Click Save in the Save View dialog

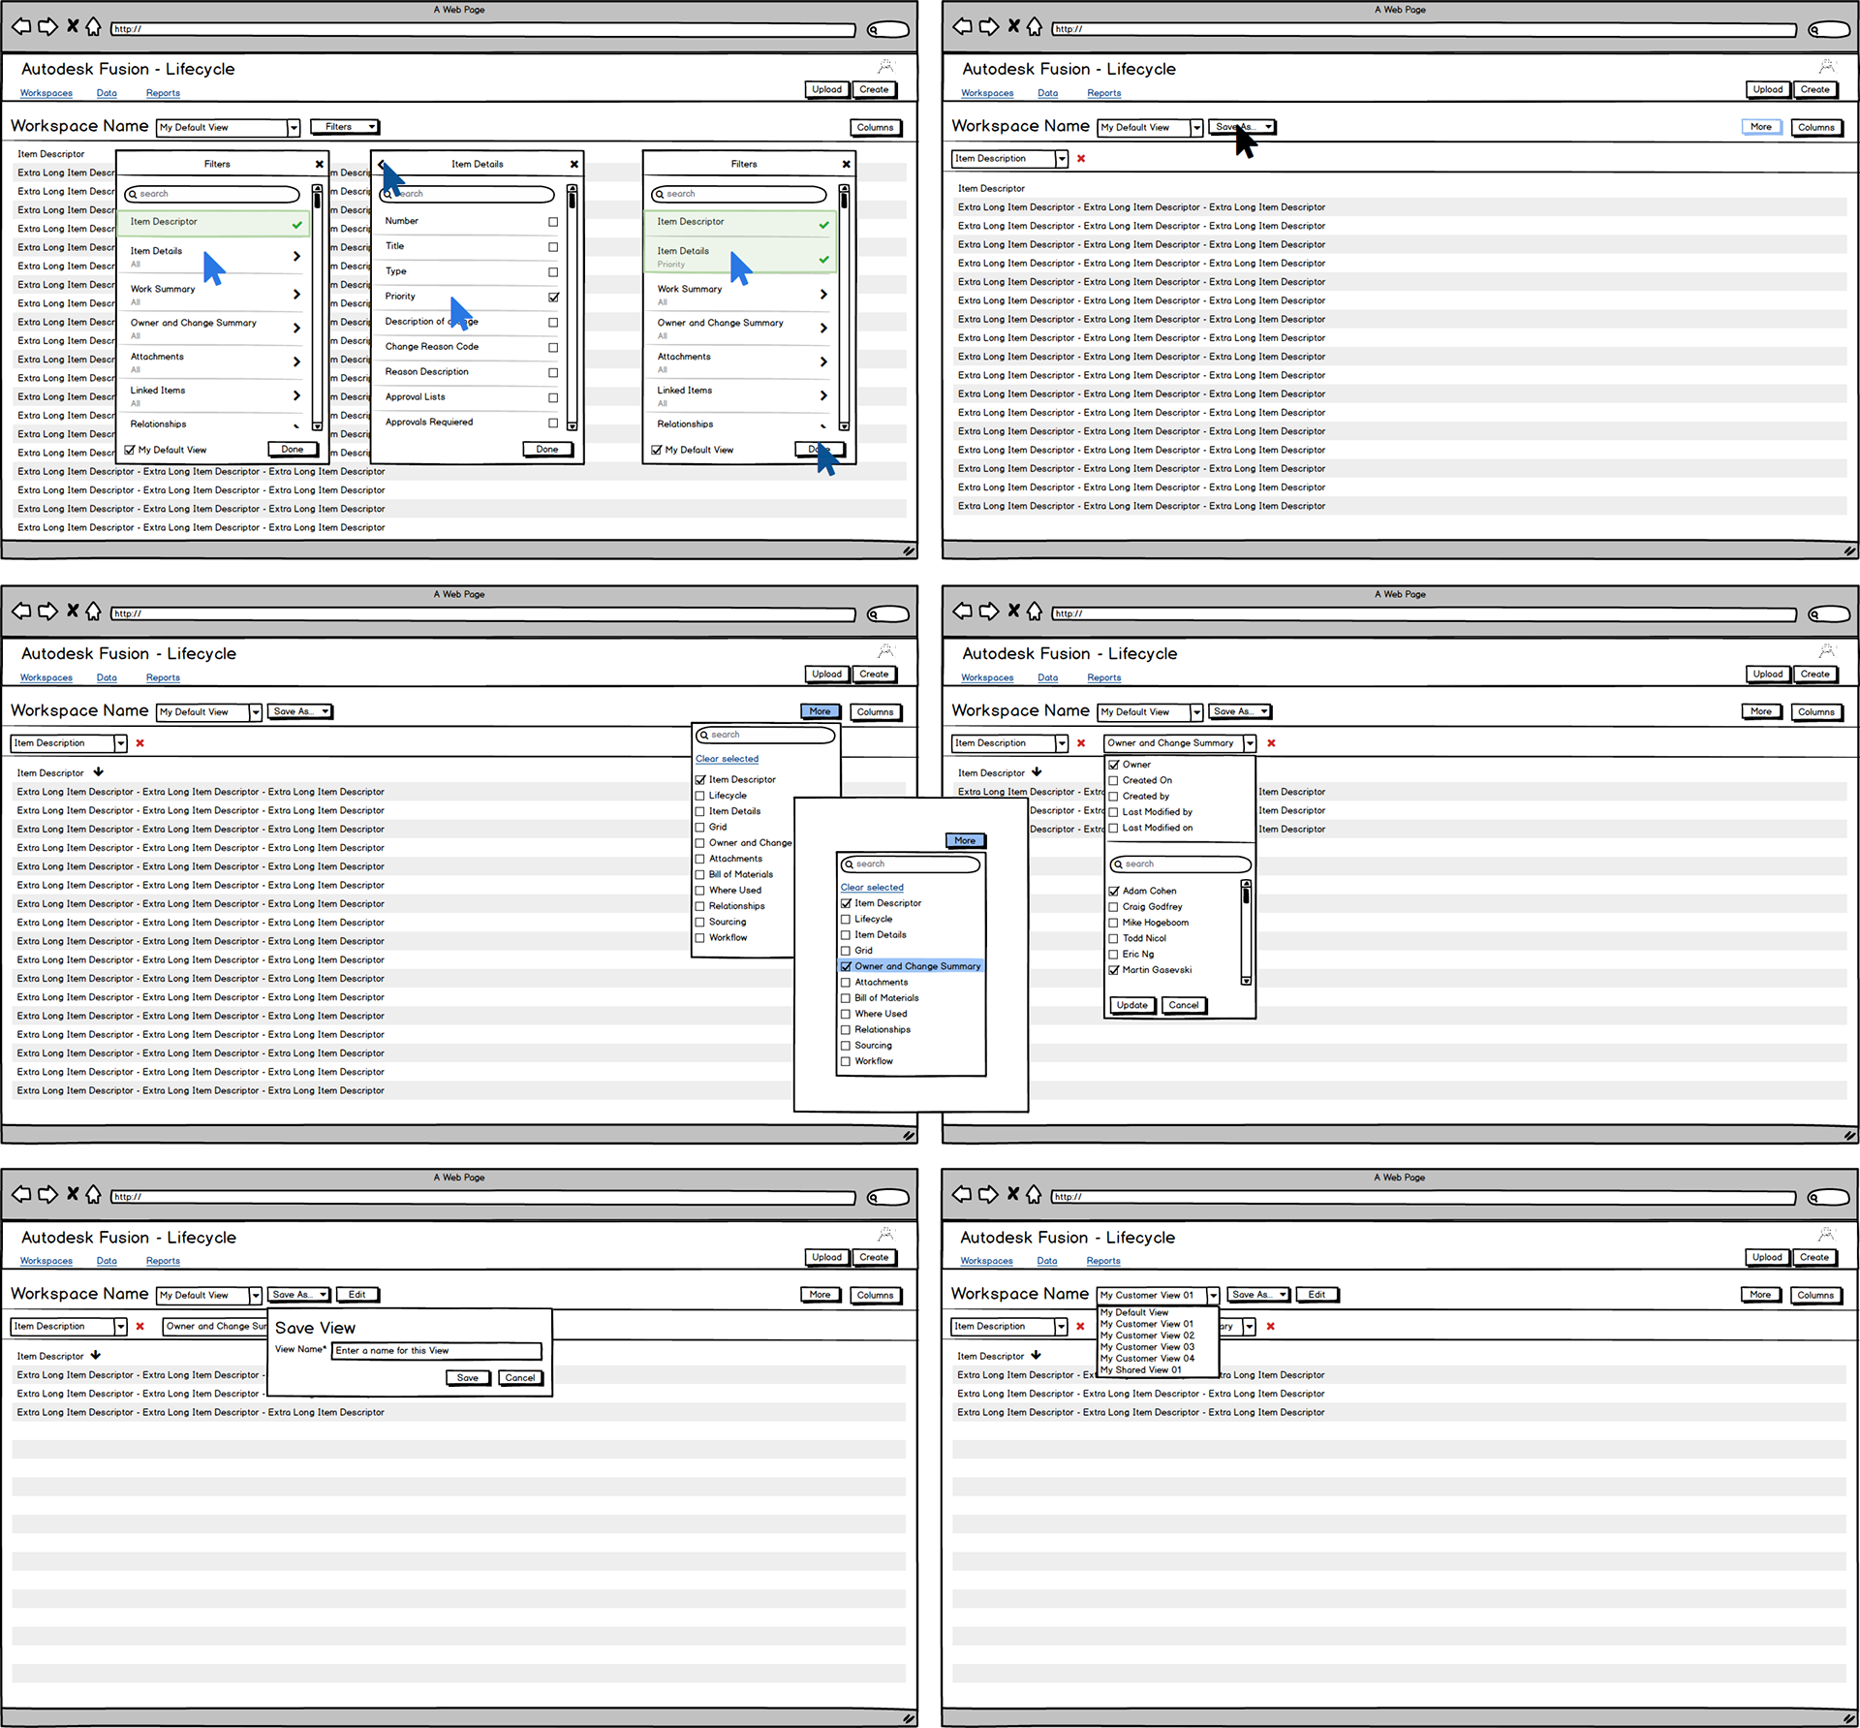(x=467, y=1377)
